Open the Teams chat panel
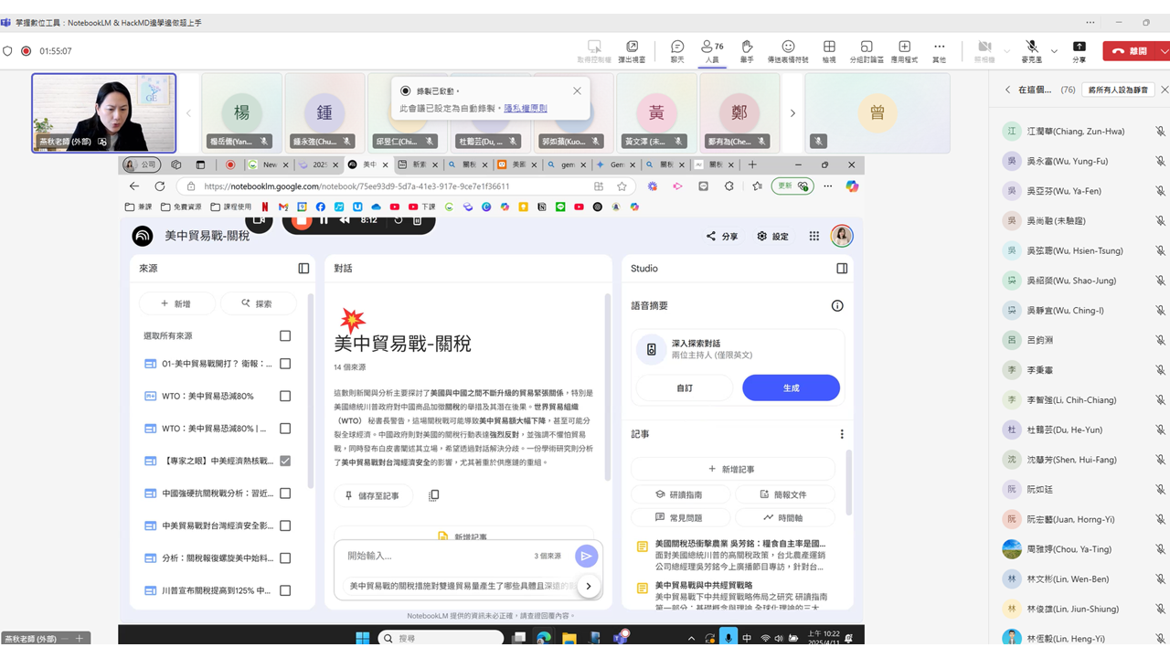The height and width of the screenshot is (658, 1170). click(677, 51)
